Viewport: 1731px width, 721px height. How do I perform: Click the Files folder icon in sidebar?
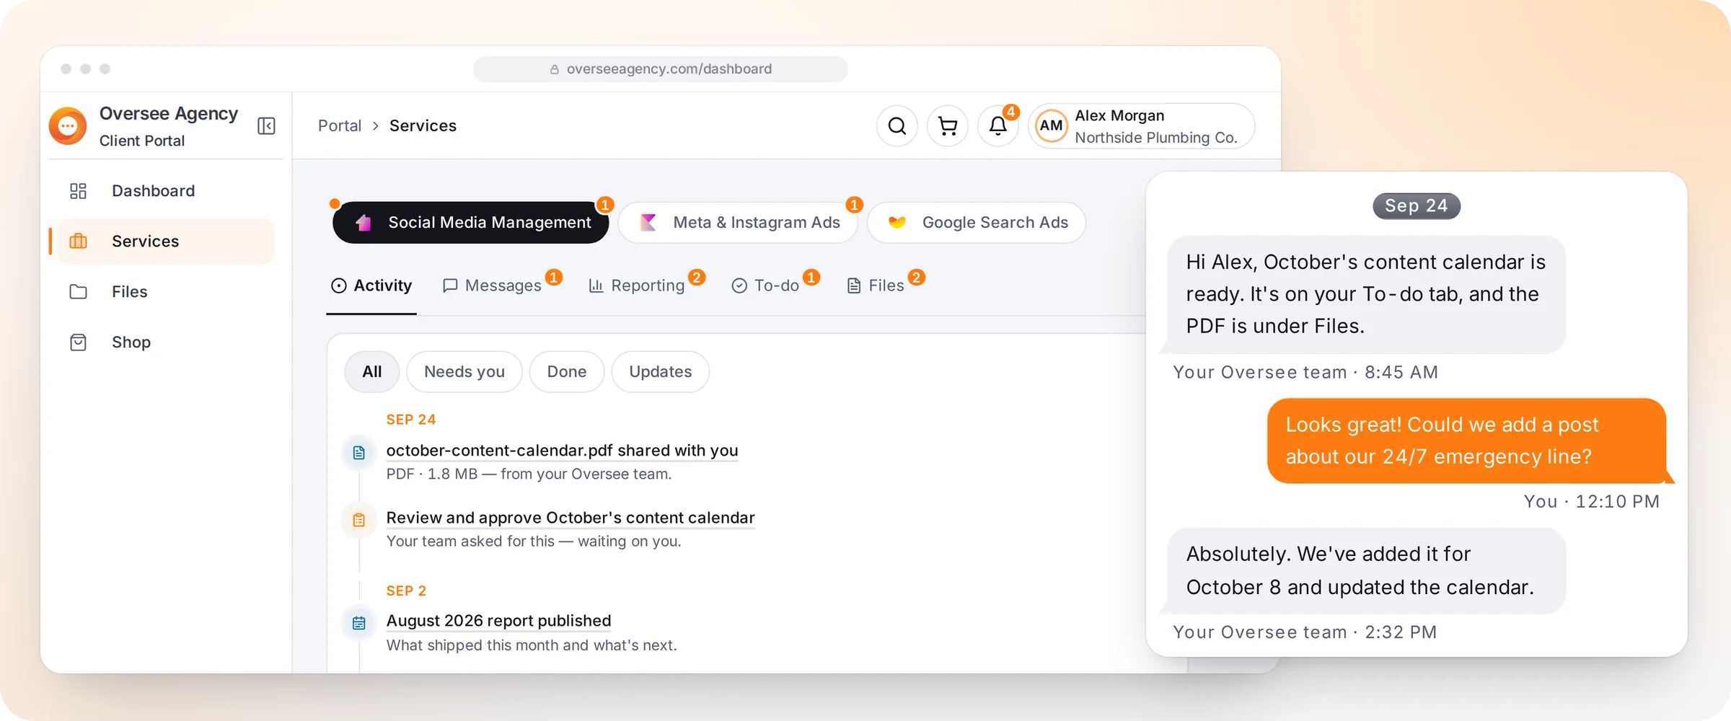pyautogui.click(x=78, y=292)
